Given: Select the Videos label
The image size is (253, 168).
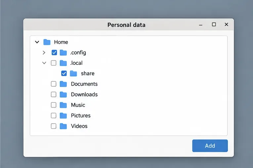Looking at the screenshot, I should (x=79, y=126).
